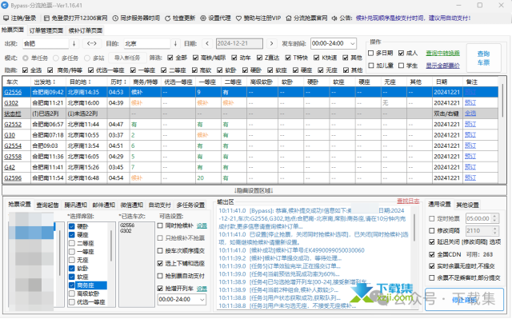Image resolution: width=512 pixels, height=319 pixels.
Task: Open 免登录打开12306官网 from toolbar
Action: tap(76, 18)
